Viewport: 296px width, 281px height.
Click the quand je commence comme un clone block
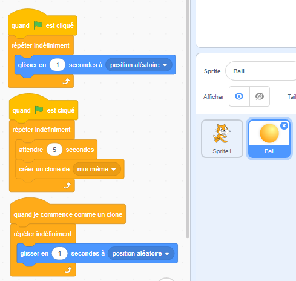point(68,214)
